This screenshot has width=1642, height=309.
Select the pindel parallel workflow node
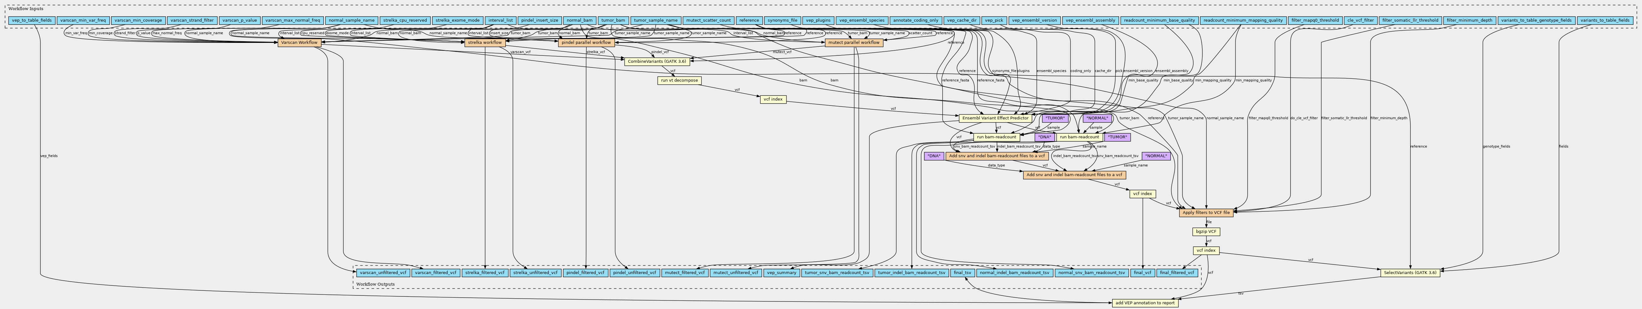(586, 43)
